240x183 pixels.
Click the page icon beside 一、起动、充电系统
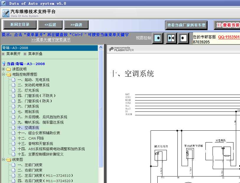click(x=14, y=80)
